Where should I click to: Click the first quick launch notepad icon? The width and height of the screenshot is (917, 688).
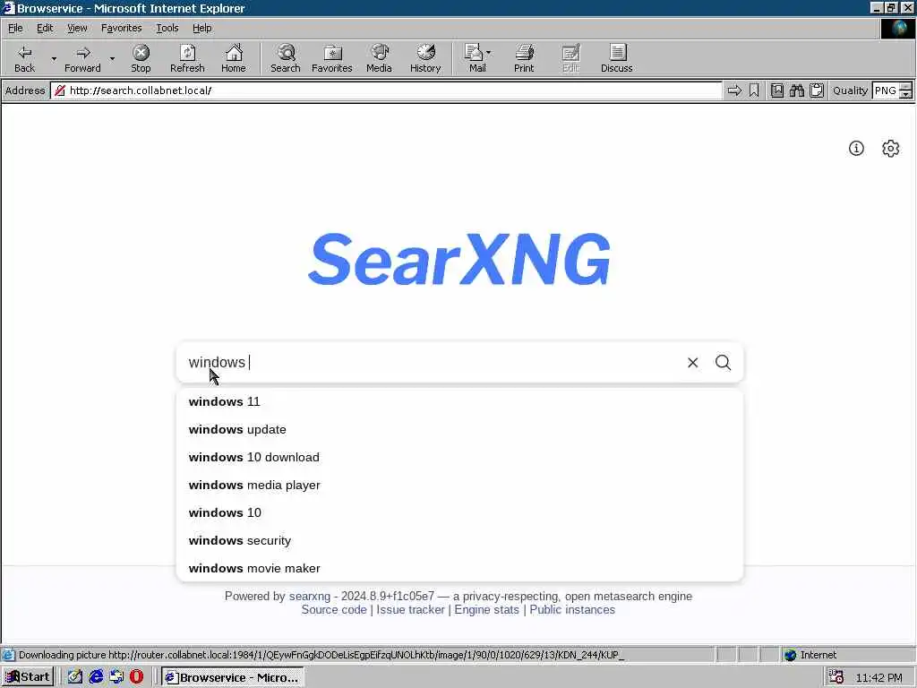(75, 677)
